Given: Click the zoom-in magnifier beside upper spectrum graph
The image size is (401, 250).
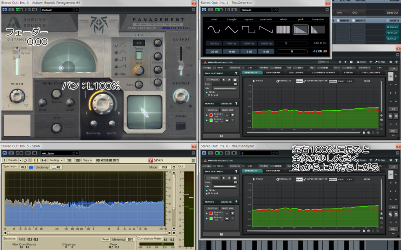Looking at the screenshot, I should pyautogui.click(x=381, y=120).
